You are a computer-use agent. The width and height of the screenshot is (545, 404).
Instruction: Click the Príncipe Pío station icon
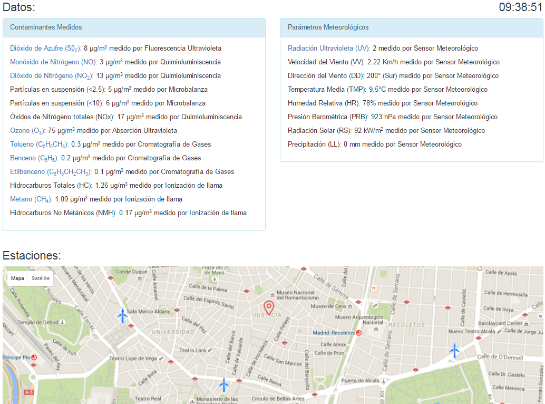pyautogui.click(x=34, y=357)
